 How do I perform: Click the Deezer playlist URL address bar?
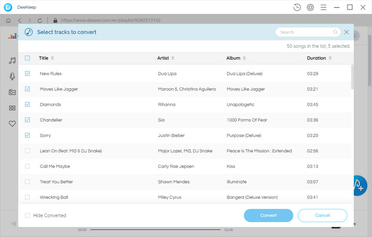click(111, 20)
